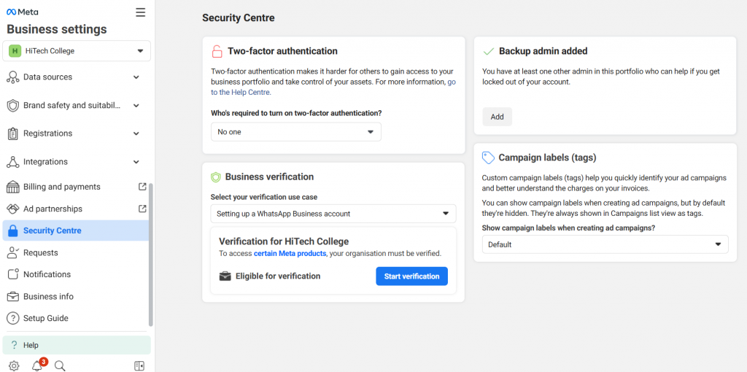Viewport: 747px width, 372px height.
Task: Click the 'Security Centre' page heading
Action: (239, 18)
